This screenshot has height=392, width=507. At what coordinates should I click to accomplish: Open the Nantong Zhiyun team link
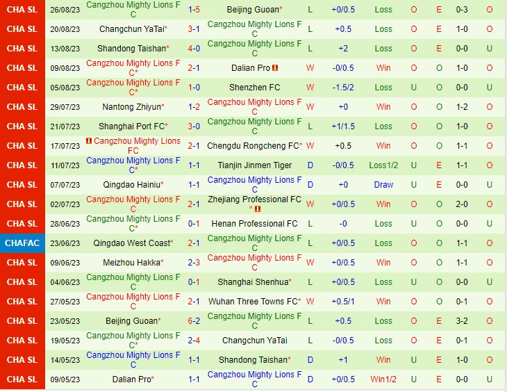[131, 107]
